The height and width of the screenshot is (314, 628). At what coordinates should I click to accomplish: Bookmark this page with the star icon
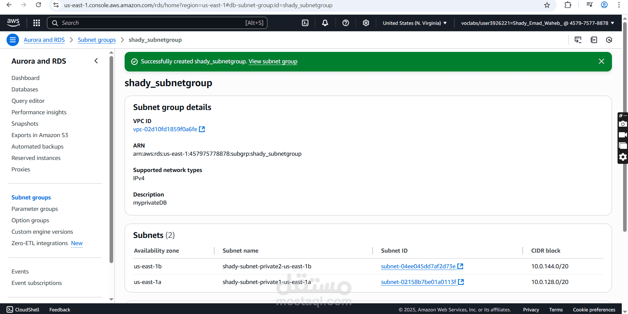point(547,5)
